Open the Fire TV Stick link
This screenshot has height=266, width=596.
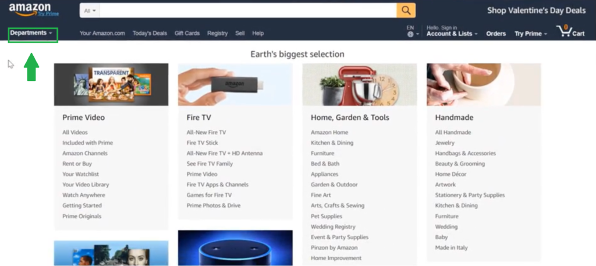click(202, 143)
